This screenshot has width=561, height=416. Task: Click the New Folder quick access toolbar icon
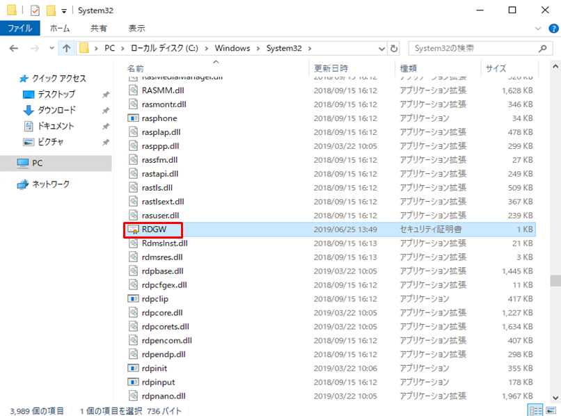pyautogui.click(x=52, y=10)
